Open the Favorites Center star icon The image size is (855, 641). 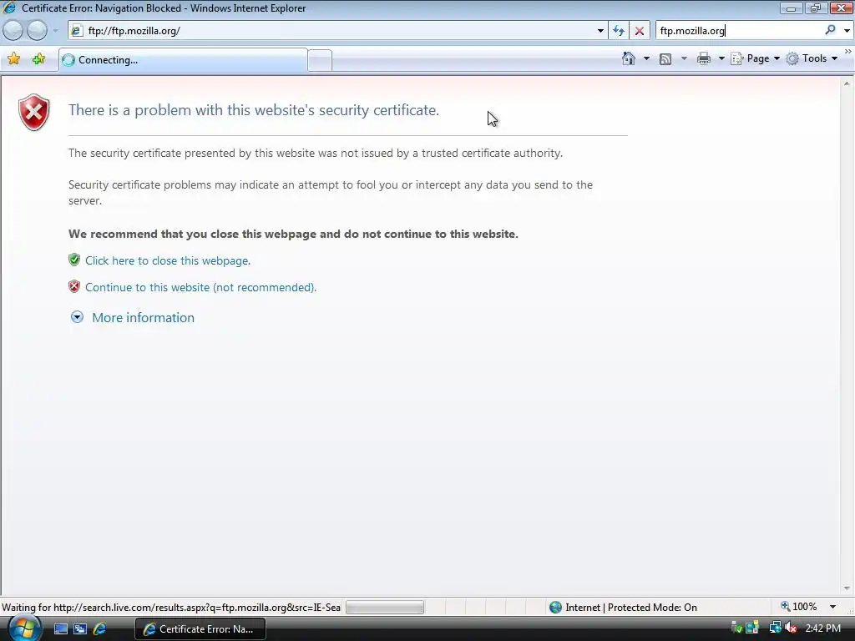click(14, 59)
